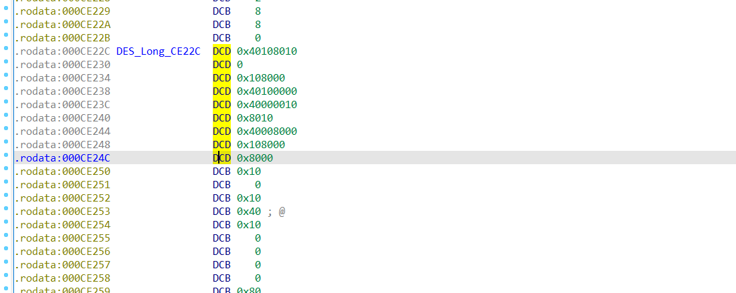Click address .rodata:000CE22B

62,37
